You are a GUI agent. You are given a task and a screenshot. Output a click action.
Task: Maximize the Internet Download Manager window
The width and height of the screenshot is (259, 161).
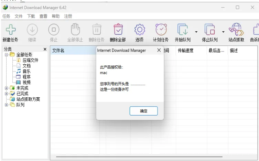click(237, 7)
